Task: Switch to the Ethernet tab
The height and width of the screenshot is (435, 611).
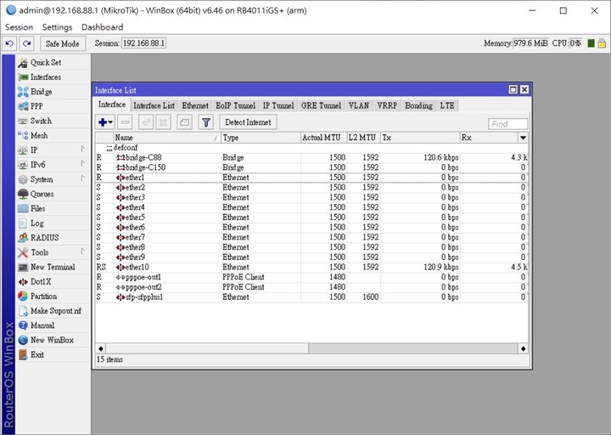Action: (195, 105)
